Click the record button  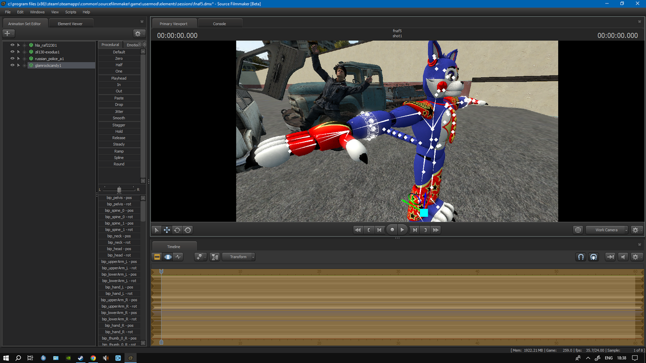(392, 230)
